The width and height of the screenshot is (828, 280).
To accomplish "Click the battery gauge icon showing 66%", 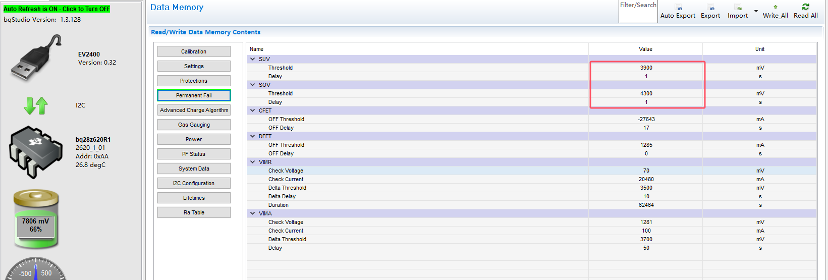I will pos(36,219).
